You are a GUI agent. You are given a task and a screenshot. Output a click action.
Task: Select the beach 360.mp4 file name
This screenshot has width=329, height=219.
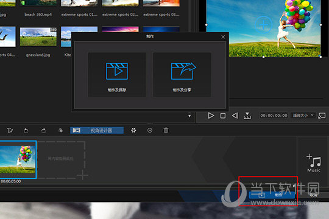tap(38, 15)
